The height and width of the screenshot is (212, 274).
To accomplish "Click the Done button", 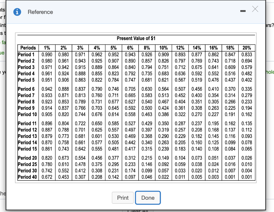I will coord(148,198).
